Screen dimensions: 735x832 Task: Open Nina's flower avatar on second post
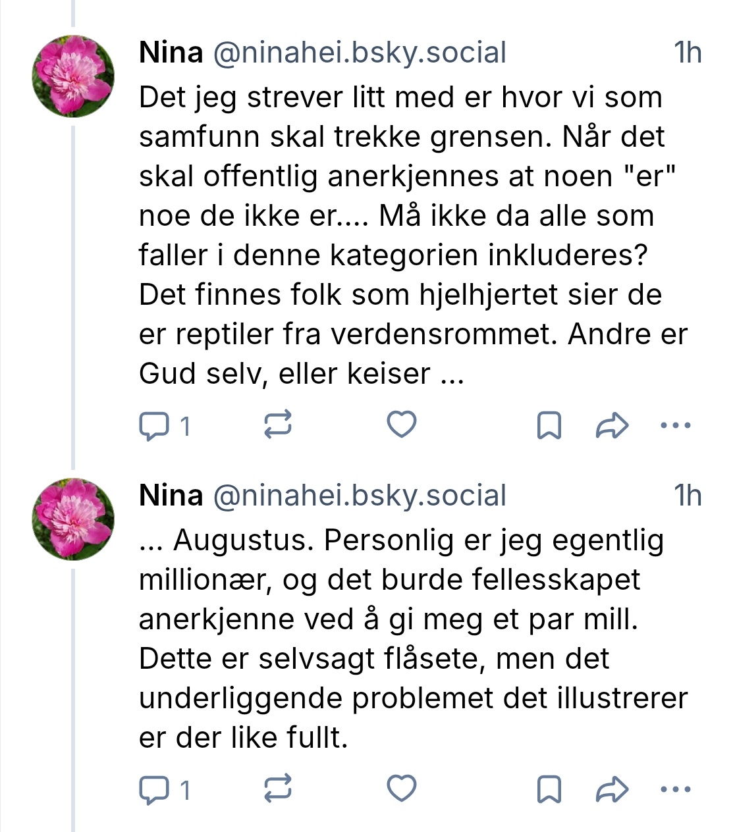73,519
